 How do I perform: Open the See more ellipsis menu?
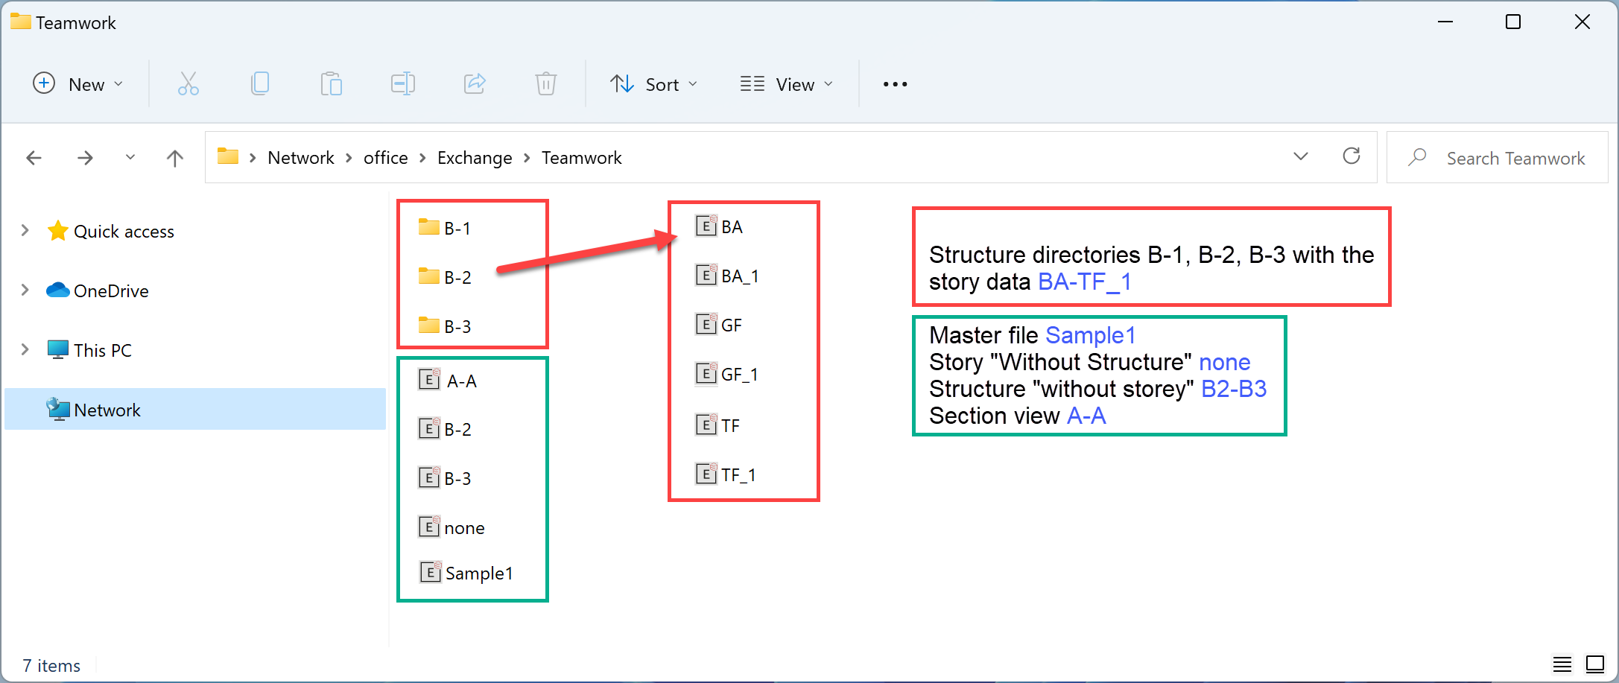(894, 83)
